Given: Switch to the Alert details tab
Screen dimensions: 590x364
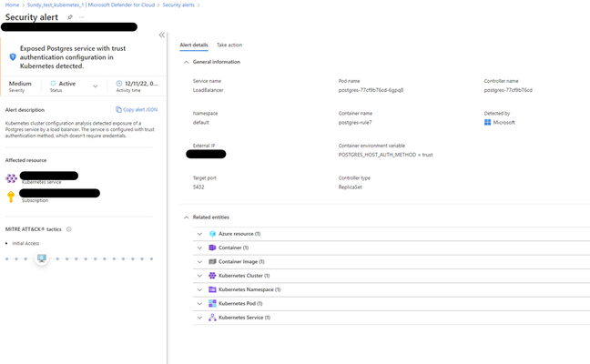Looking at the screenshot, I should coord(194,45).
